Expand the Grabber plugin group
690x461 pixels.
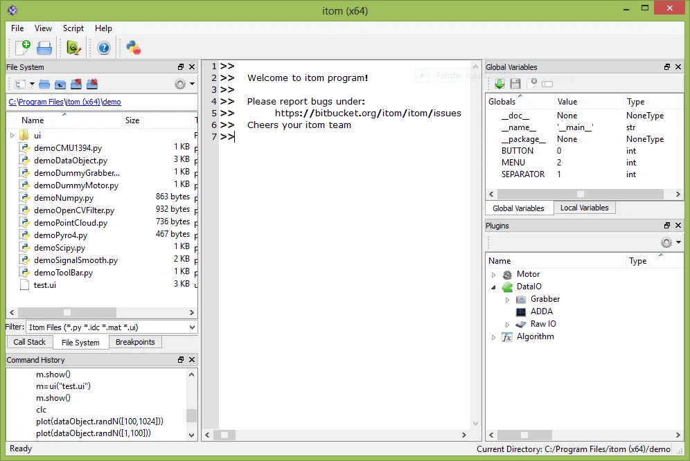tap(507, 298)
